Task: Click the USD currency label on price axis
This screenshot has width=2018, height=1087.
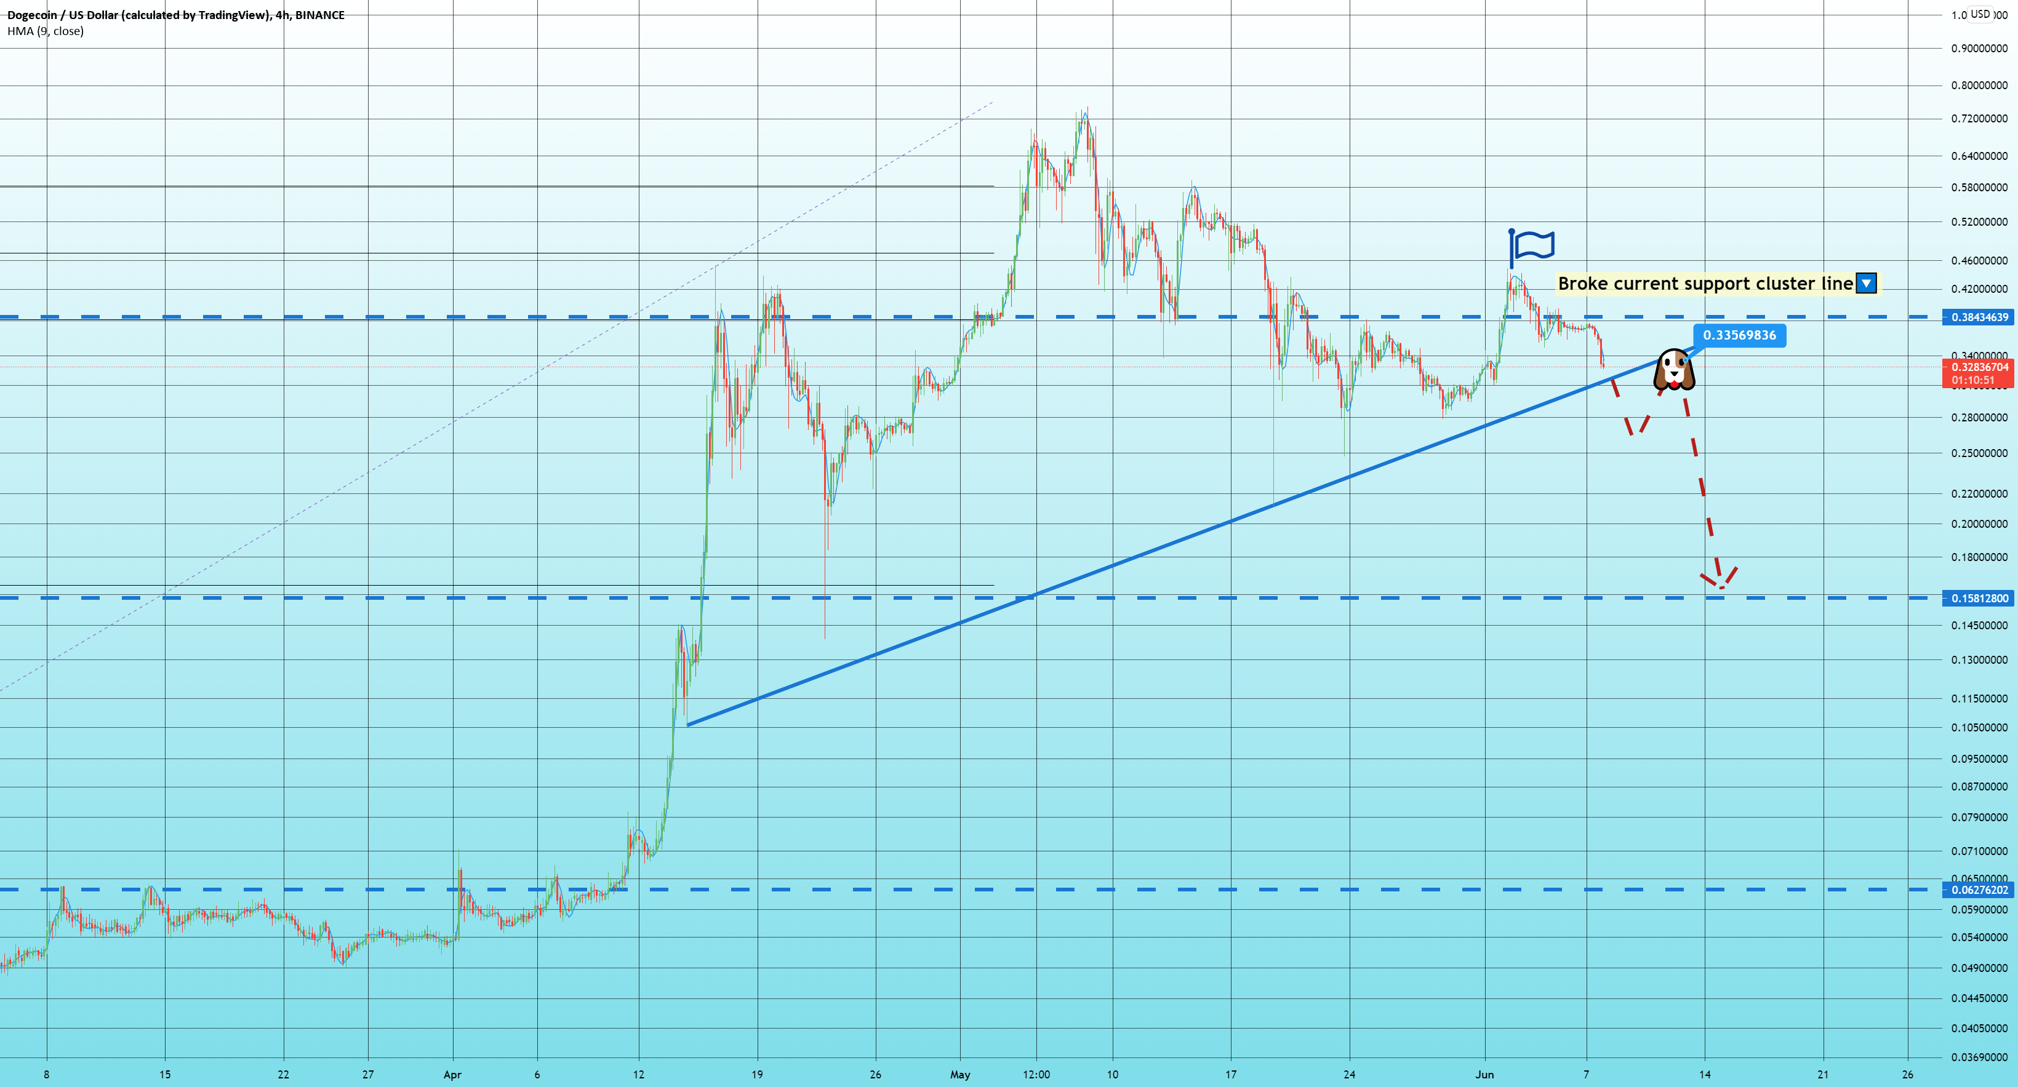Action: tap(1980, 14)
